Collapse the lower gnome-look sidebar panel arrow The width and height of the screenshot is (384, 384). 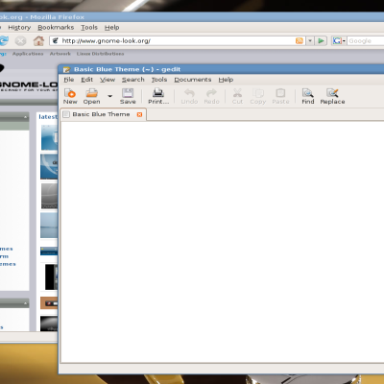pos(25,303)
